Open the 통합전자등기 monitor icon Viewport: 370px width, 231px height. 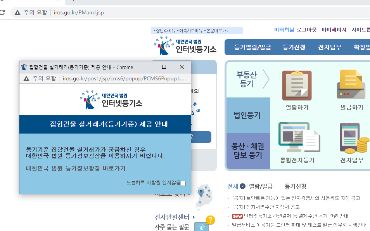(x=299, y=137)
